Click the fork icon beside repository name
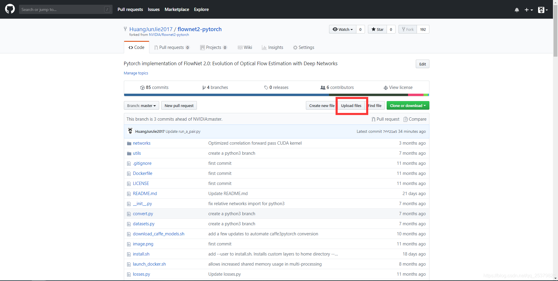Screen dimensions: 558x281 tap(125, 29)
